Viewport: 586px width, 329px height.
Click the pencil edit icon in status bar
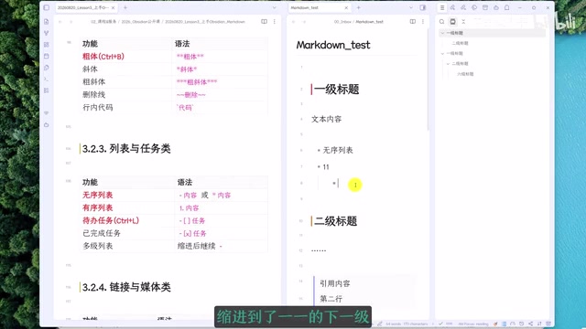(380, 324)
